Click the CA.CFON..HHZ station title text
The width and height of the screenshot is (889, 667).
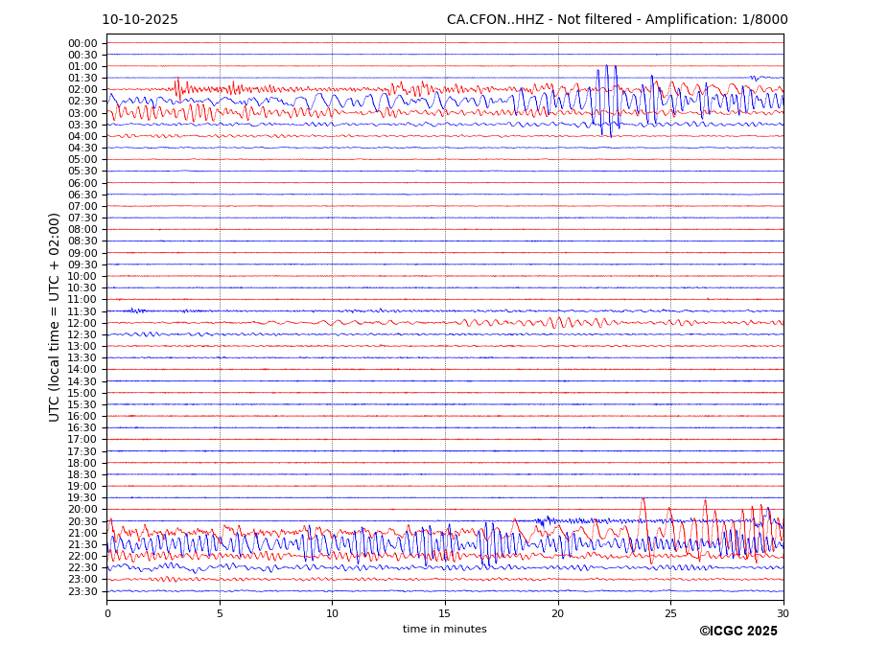coord(617,20)
